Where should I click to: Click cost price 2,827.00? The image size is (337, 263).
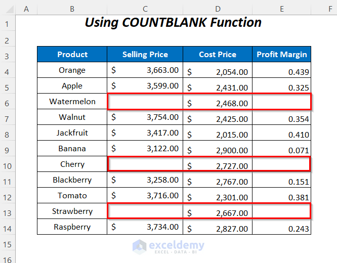click(x=218, y=227)
